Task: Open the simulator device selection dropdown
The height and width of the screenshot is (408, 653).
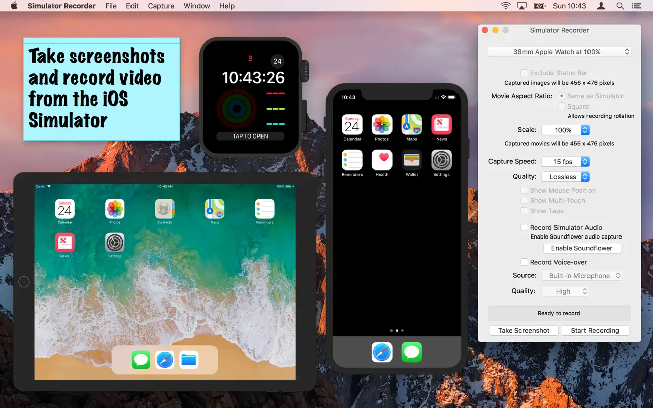Action: [559, 51]
